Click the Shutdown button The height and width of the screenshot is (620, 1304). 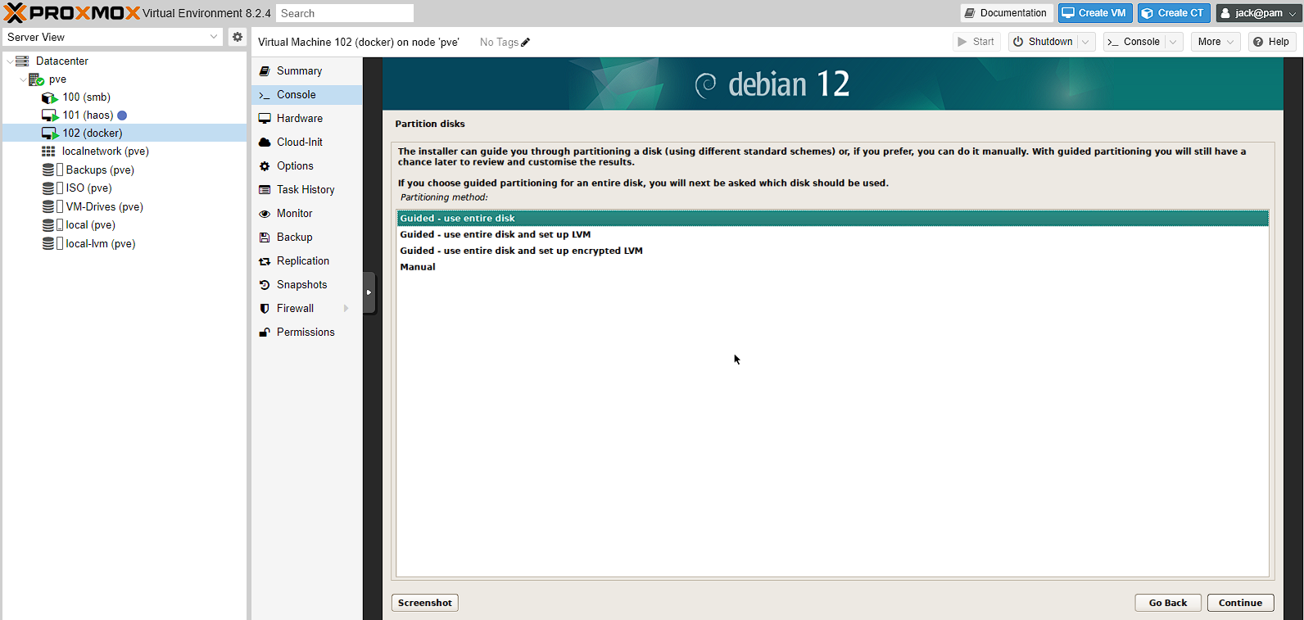(x=1043, y=42)
